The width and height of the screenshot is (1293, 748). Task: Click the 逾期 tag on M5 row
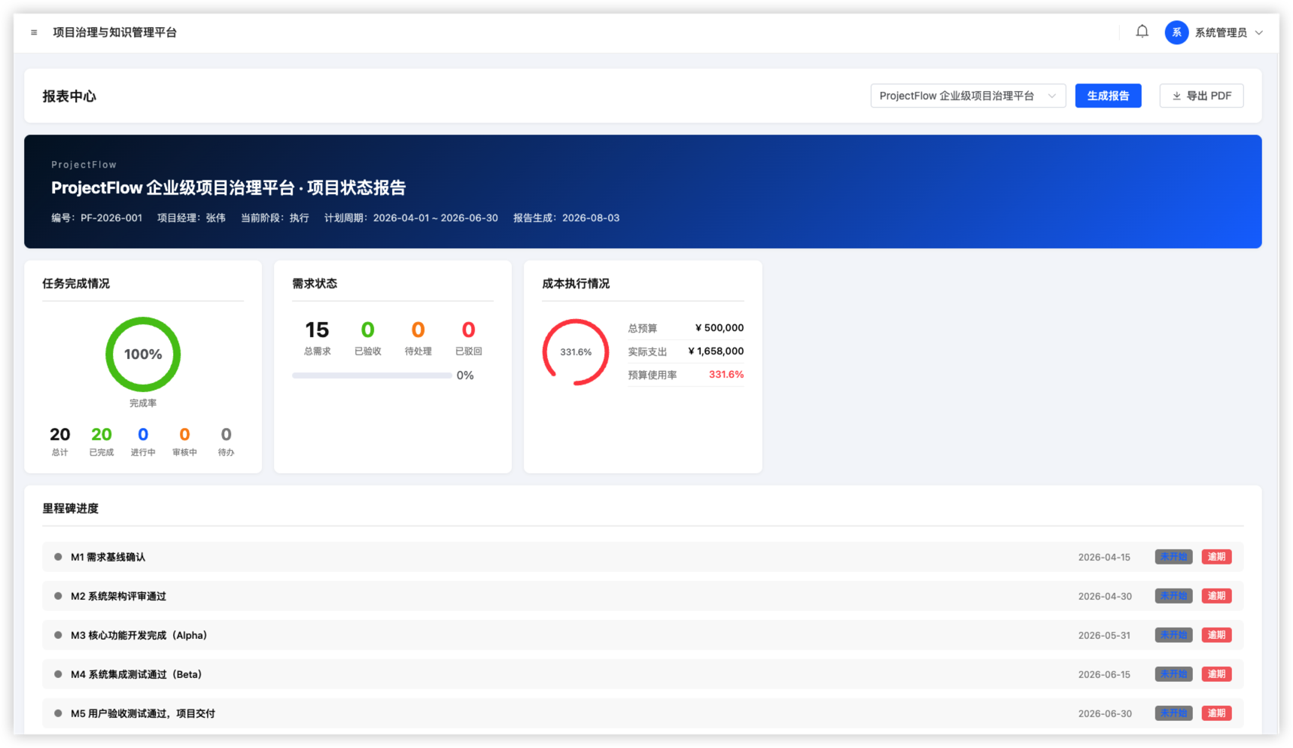pos(1216,713)
